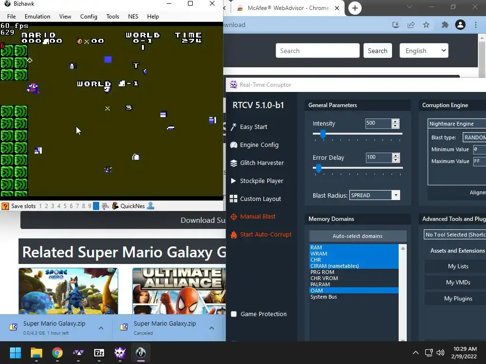Open Custom Layout grid icon
Screen dimensions: 486x364
(234, 199)
